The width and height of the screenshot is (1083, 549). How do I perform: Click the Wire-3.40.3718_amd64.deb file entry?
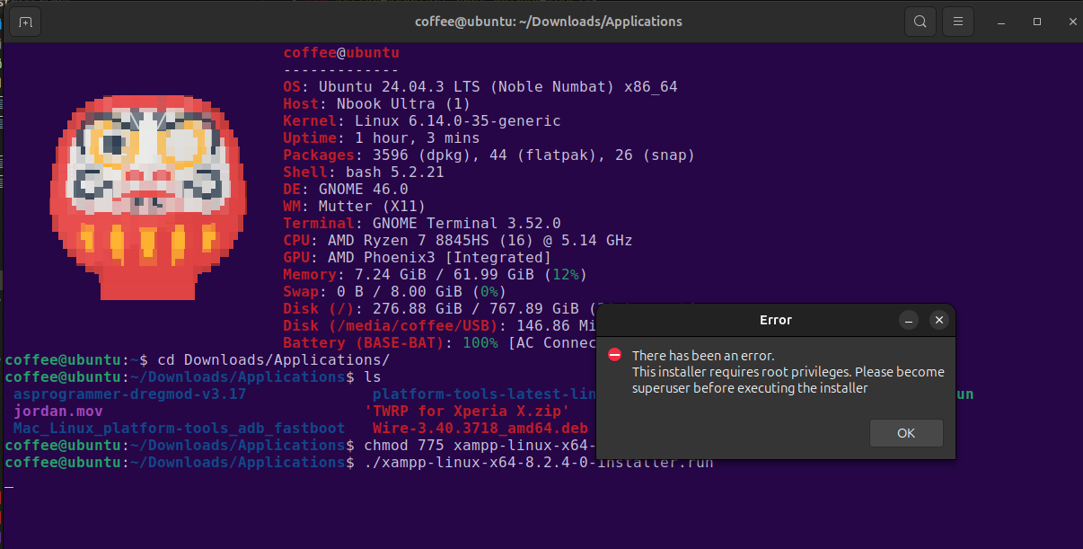coord(480,428)
